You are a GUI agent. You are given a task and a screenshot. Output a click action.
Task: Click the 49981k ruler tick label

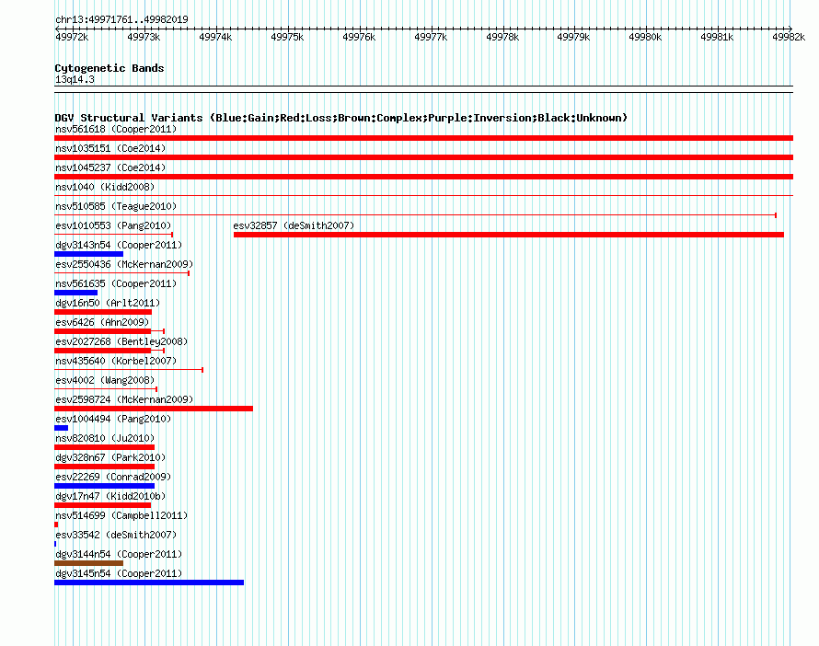tap(717, 37)
